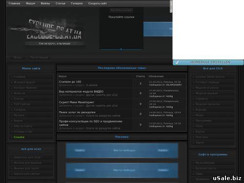Image resolution: width=244 pixels, height=183 pixels.
Task: Open Звуки in the right CS:S menu
Action: tap(200, 142)
